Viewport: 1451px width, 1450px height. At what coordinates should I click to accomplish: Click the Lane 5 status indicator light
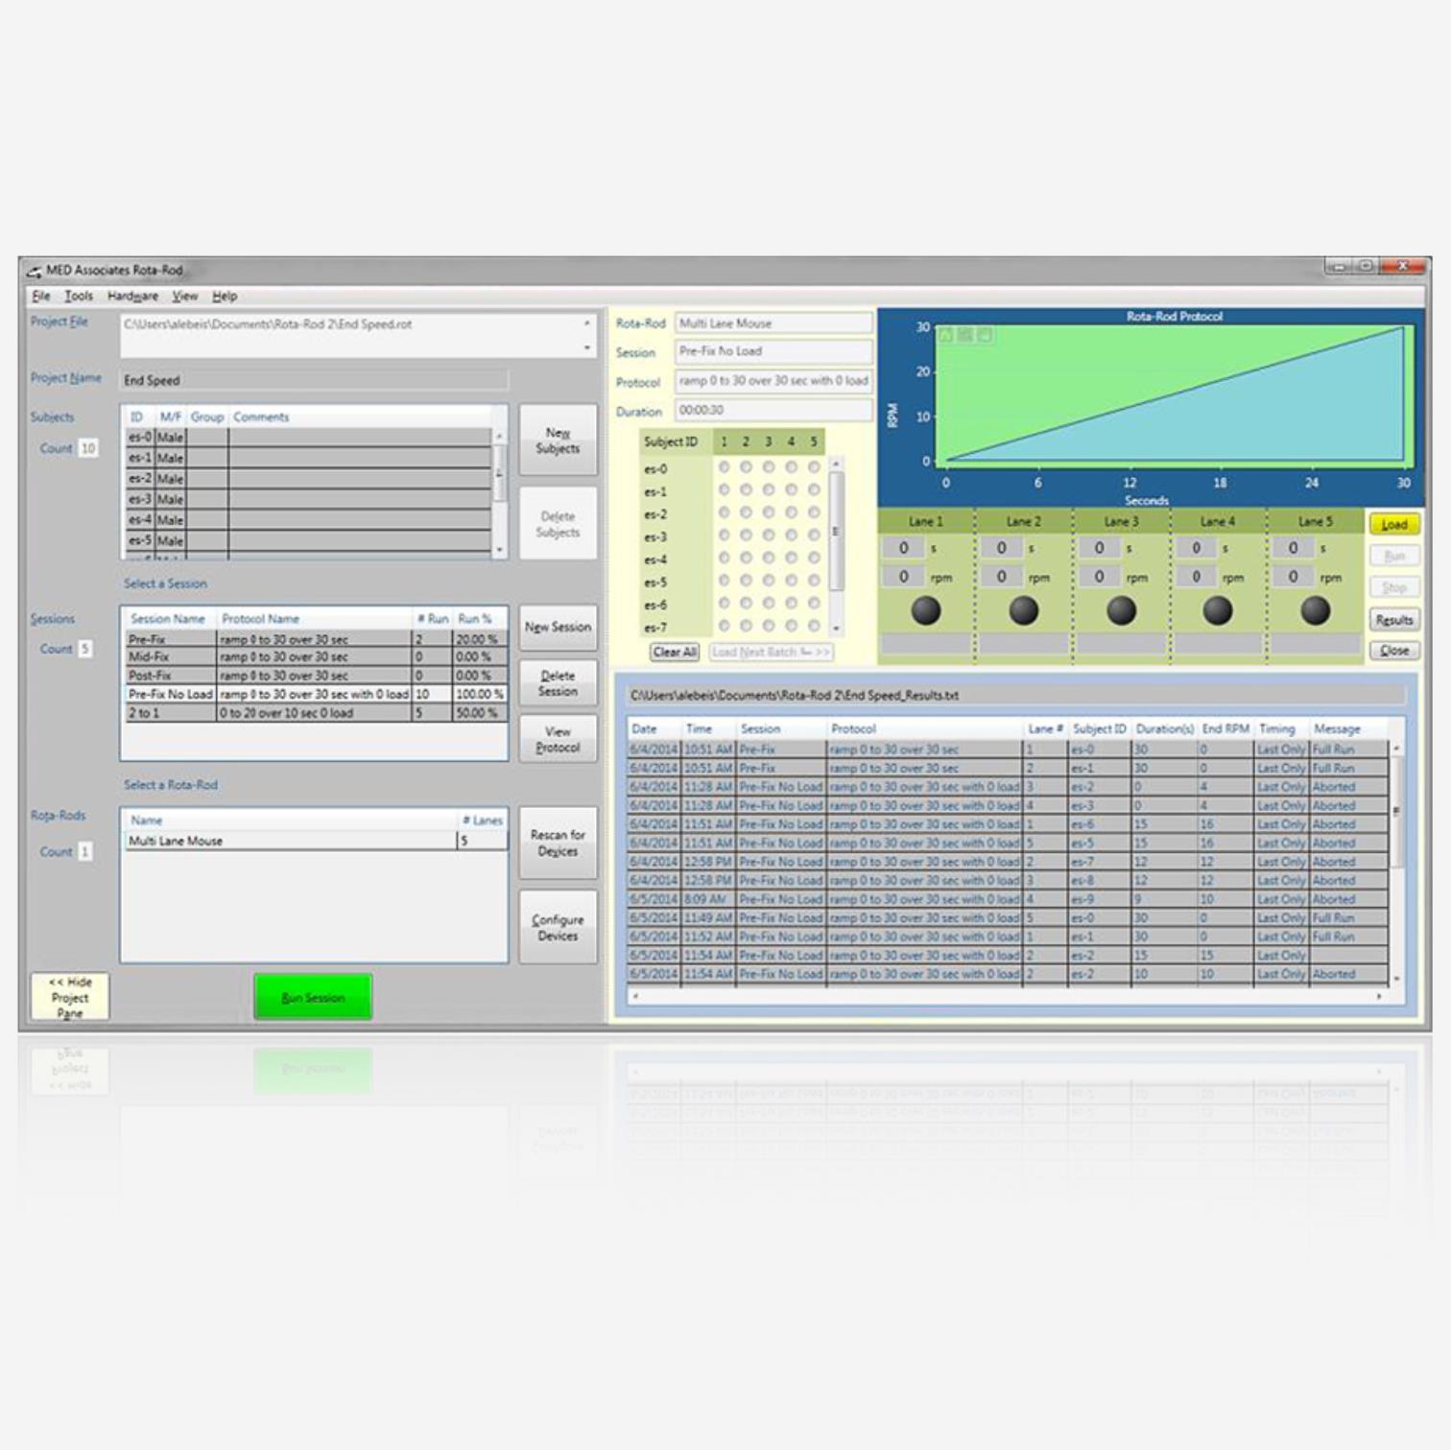click(x=1315, y=610)
